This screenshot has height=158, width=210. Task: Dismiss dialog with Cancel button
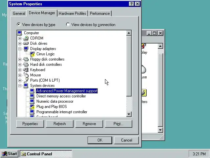pyautogui.click(x=126, y=140)
